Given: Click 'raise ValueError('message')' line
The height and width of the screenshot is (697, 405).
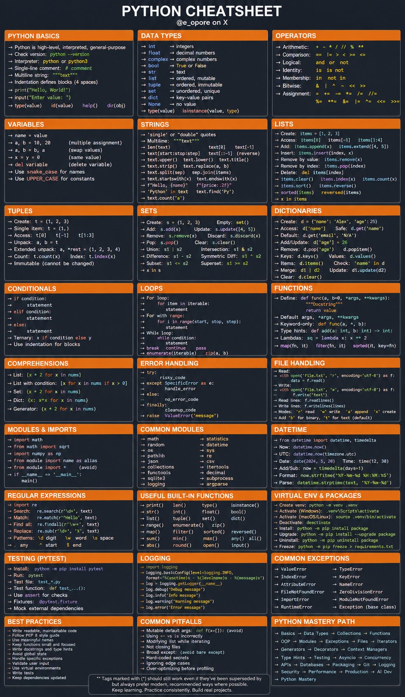Looking at the screenshot, I should (x=183, y=416).
